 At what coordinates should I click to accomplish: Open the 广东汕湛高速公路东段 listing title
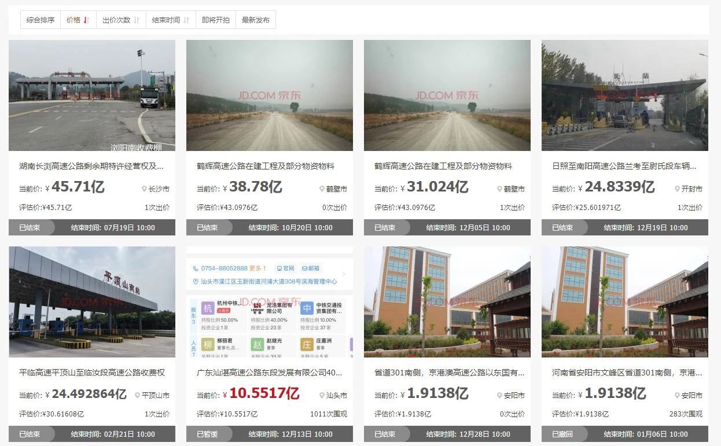coord(269,373)
